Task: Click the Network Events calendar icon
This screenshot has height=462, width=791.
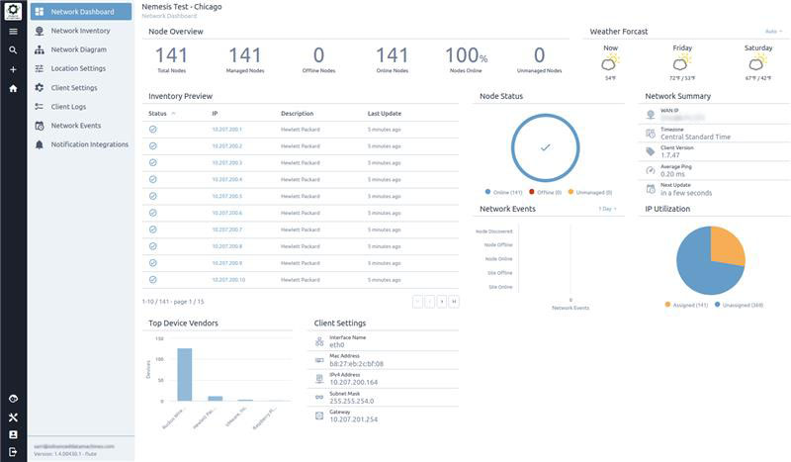Action: [40, 126]
